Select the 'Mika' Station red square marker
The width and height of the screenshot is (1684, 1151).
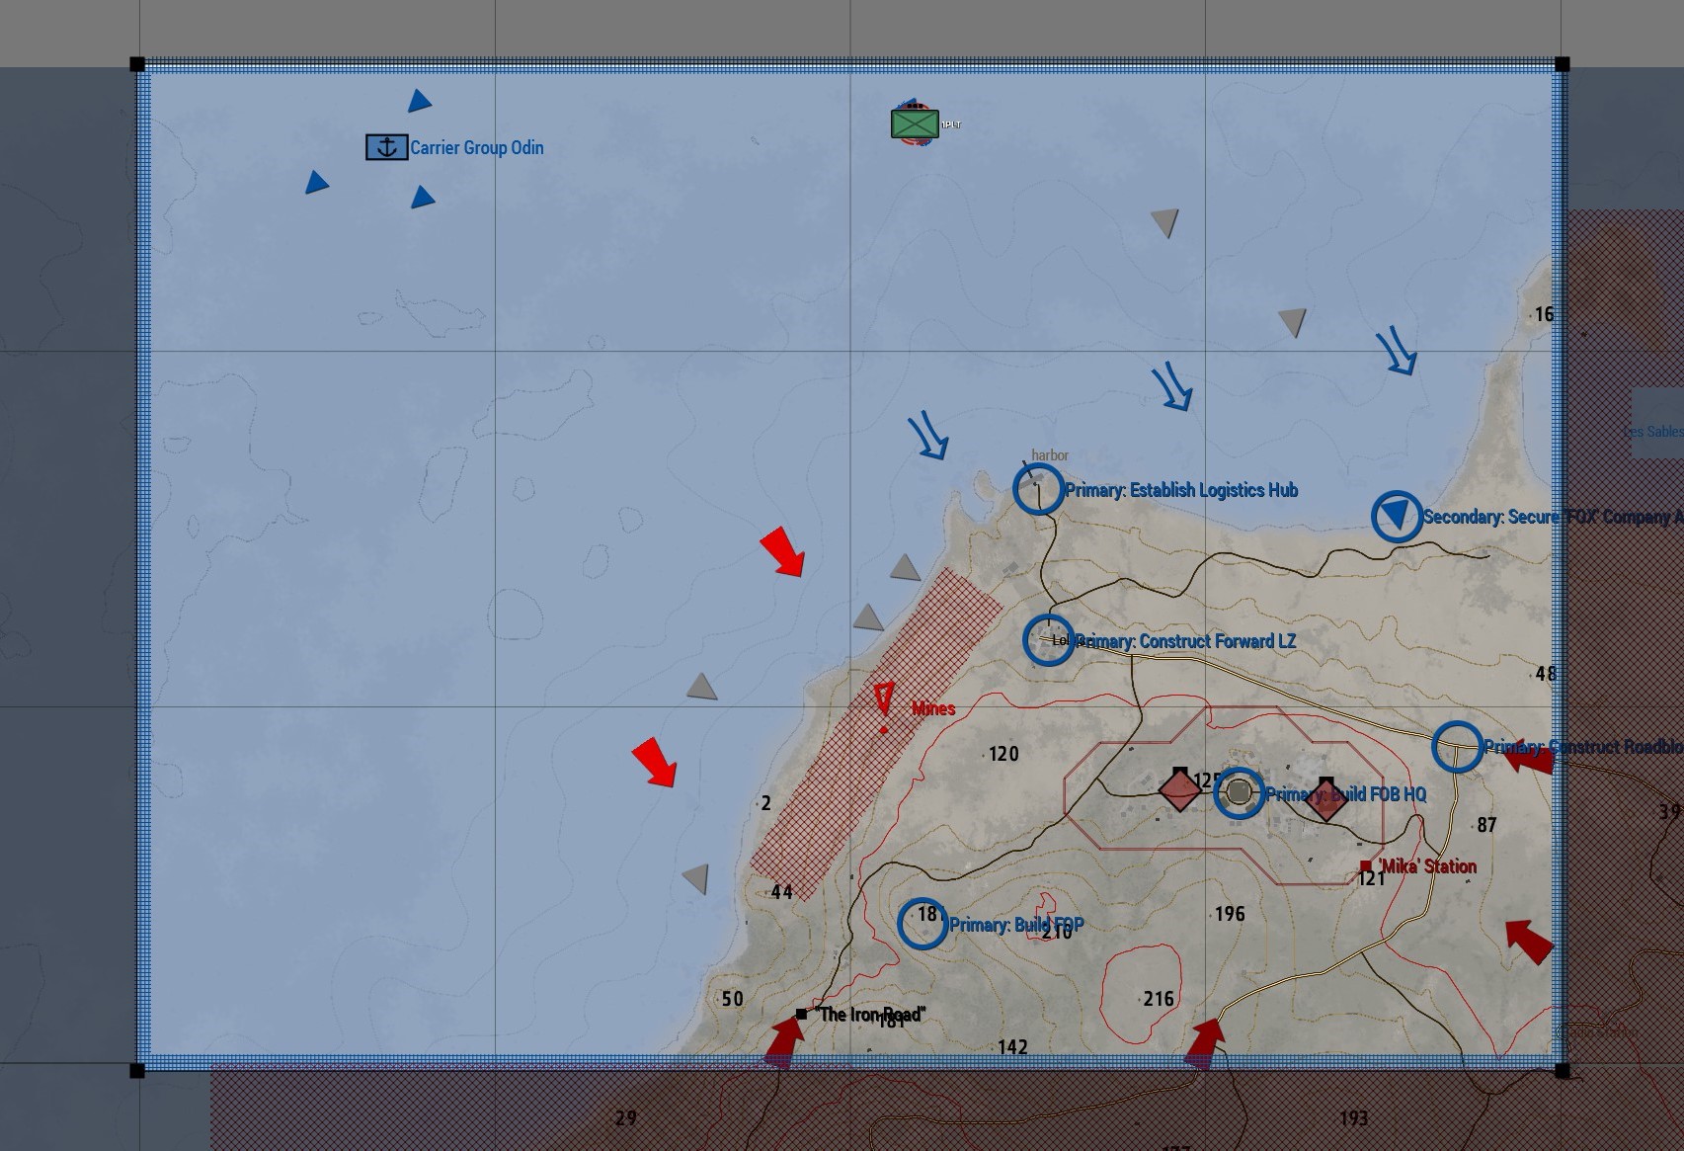coord(1366,866)
